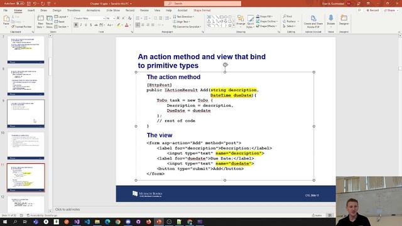This screenshot has height=226, width=402.
Task: Open the Align Text dropdown
Action: pyautogui.click(x=182, y=22)
